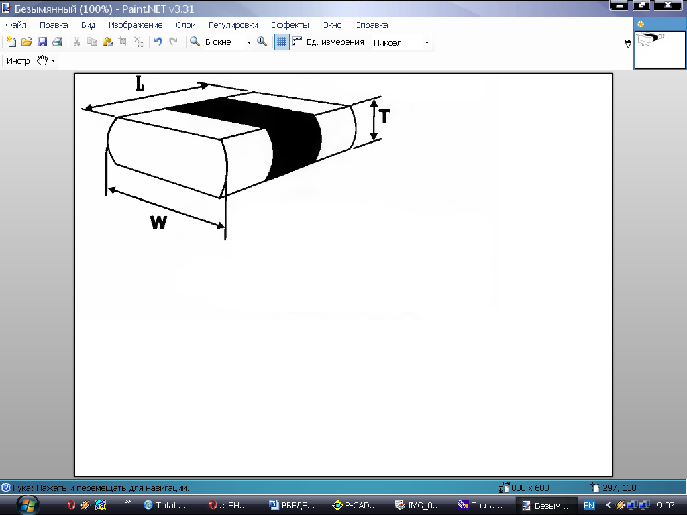Open the 'Эффекты' menu

290,25
